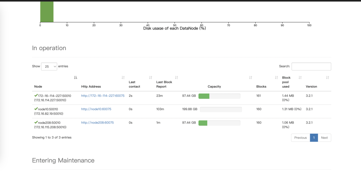This screenshot has height=176, width=361.
Task: Sort by Blocks column
Action: 276,77
